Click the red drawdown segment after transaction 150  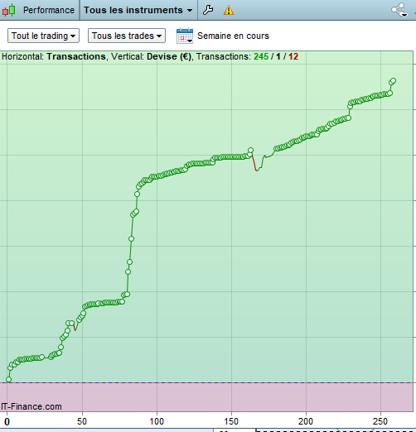[254, 164]
